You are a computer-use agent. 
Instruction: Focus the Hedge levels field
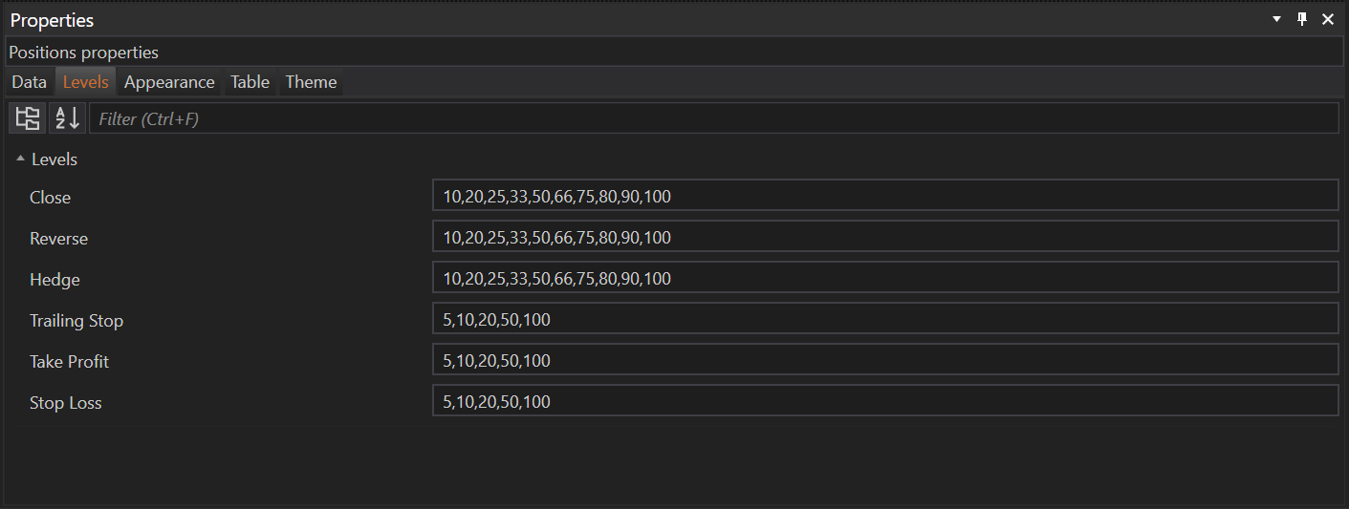[x=884, y=279]
